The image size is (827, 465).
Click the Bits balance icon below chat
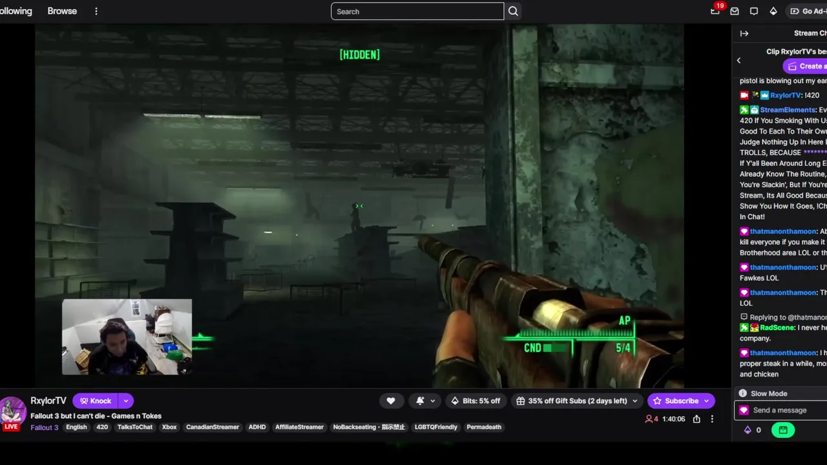pos(748,430)
